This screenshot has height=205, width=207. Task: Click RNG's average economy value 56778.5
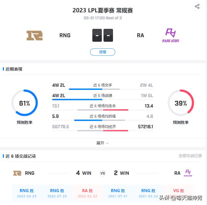click(61, 127)
